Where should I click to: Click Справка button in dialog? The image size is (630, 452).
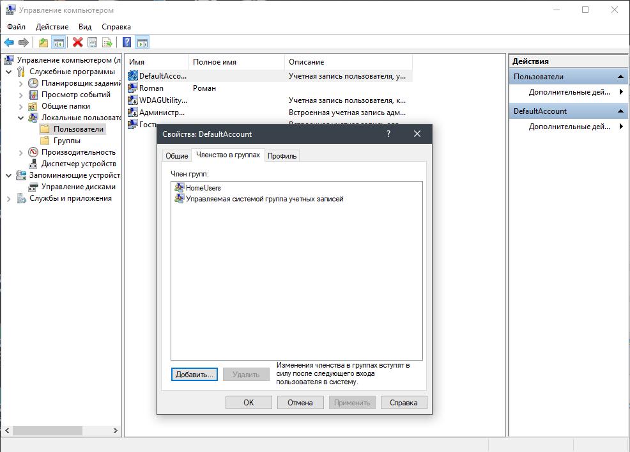tap(403, 403)
